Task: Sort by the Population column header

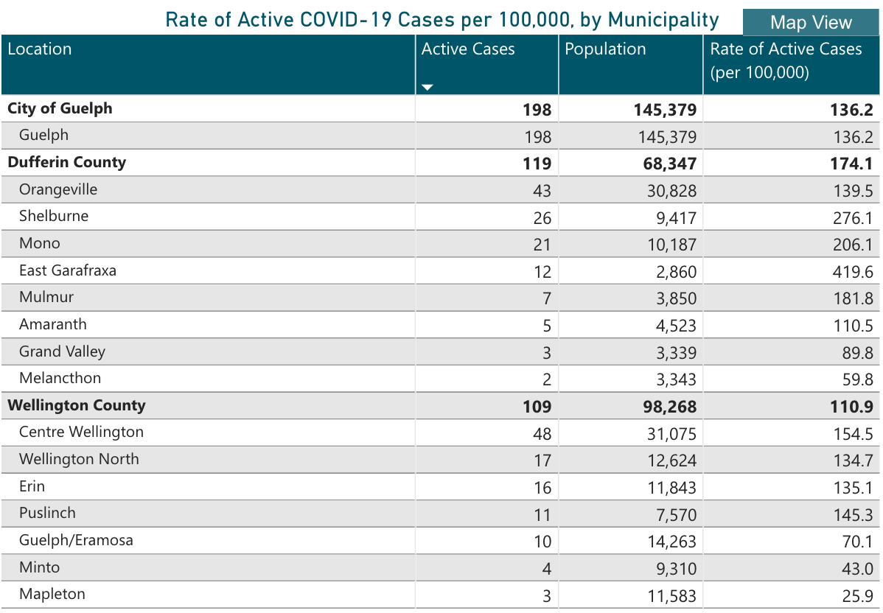Action: [605, 49]
